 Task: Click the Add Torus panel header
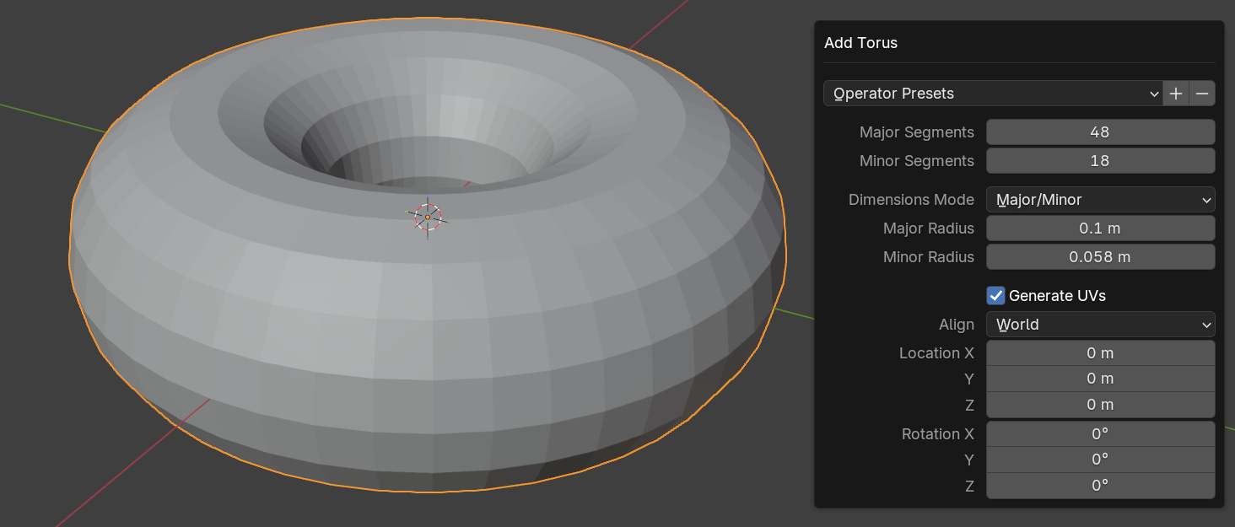pos(860,43)
